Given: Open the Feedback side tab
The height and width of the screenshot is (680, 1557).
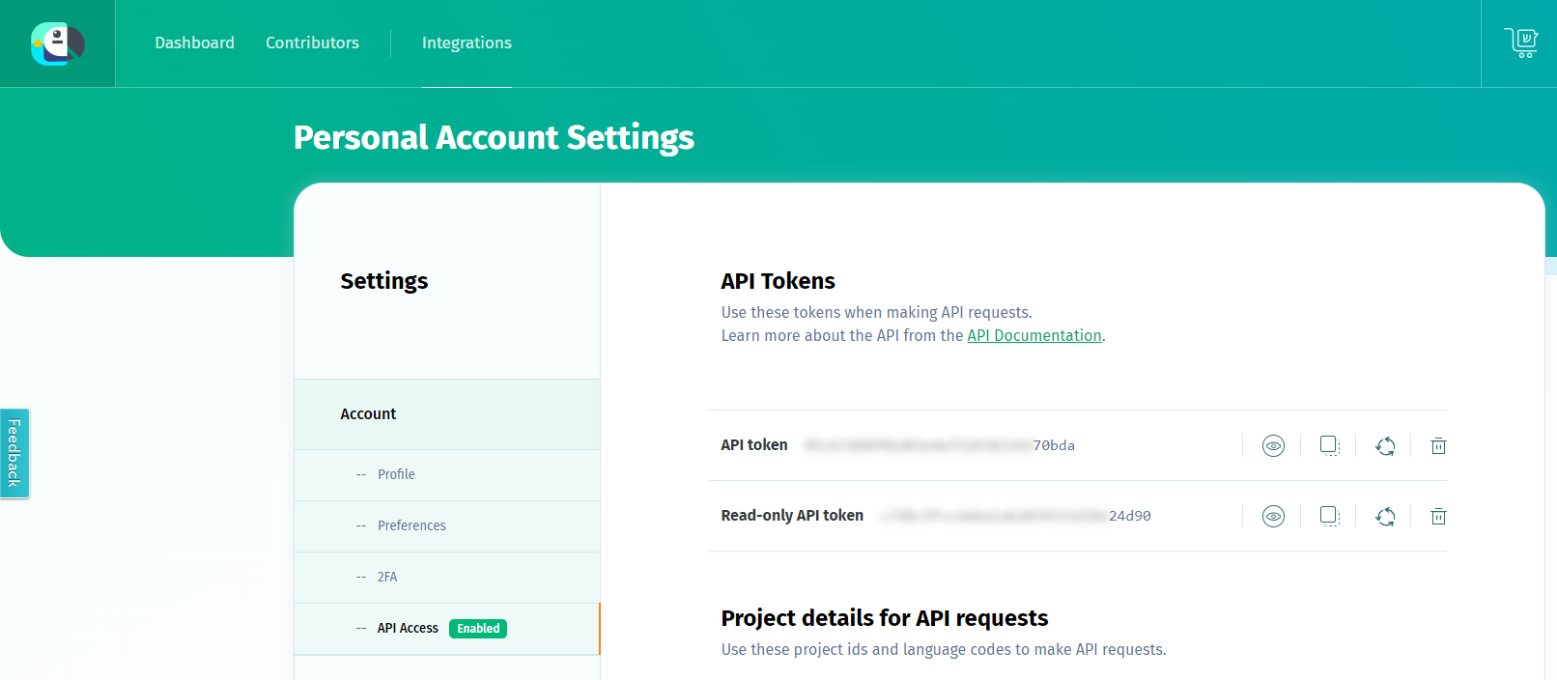Looking at the screenshot, I should coord(14,453).
